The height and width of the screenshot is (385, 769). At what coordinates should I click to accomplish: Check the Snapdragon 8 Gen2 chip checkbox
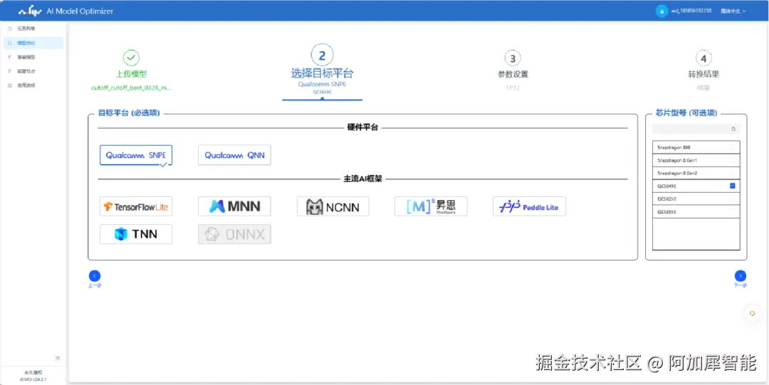pyautogui.click(x=733, y=173)
